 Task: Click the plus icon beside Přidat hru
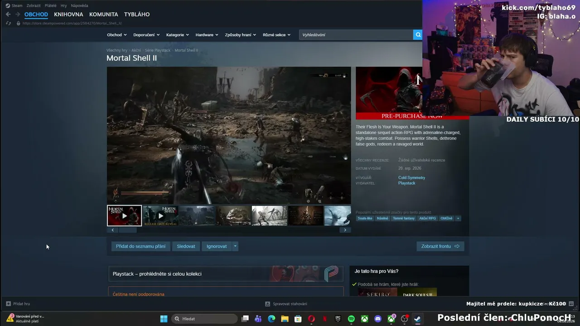8,304
